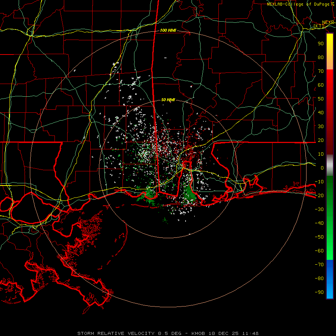Click the 30 value on the velocity scale
The image size is (336, 336).
(321, 127)
